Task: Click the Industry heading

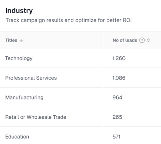Action: point(19,11)
